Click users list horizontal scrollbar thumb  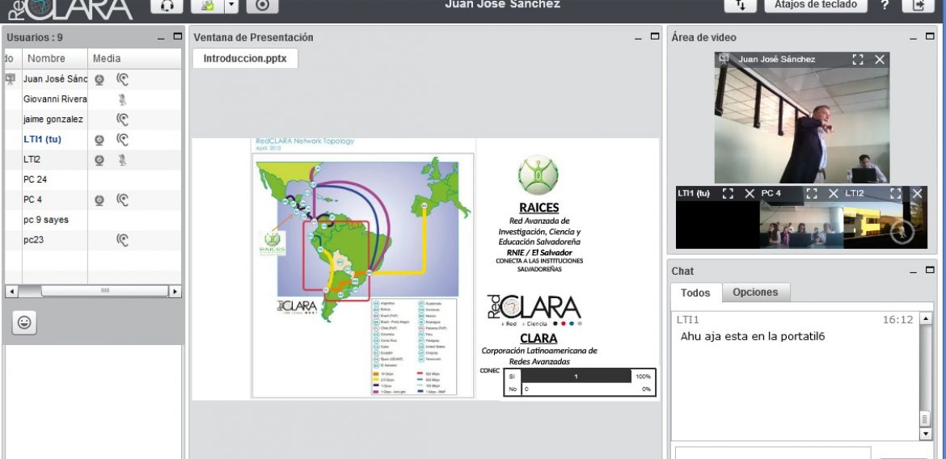pos(104,292)
